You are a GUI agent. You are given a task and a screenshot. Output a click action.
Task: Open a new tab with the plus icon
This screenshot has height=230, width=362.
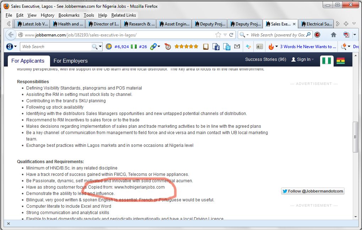tap(346, 24)
